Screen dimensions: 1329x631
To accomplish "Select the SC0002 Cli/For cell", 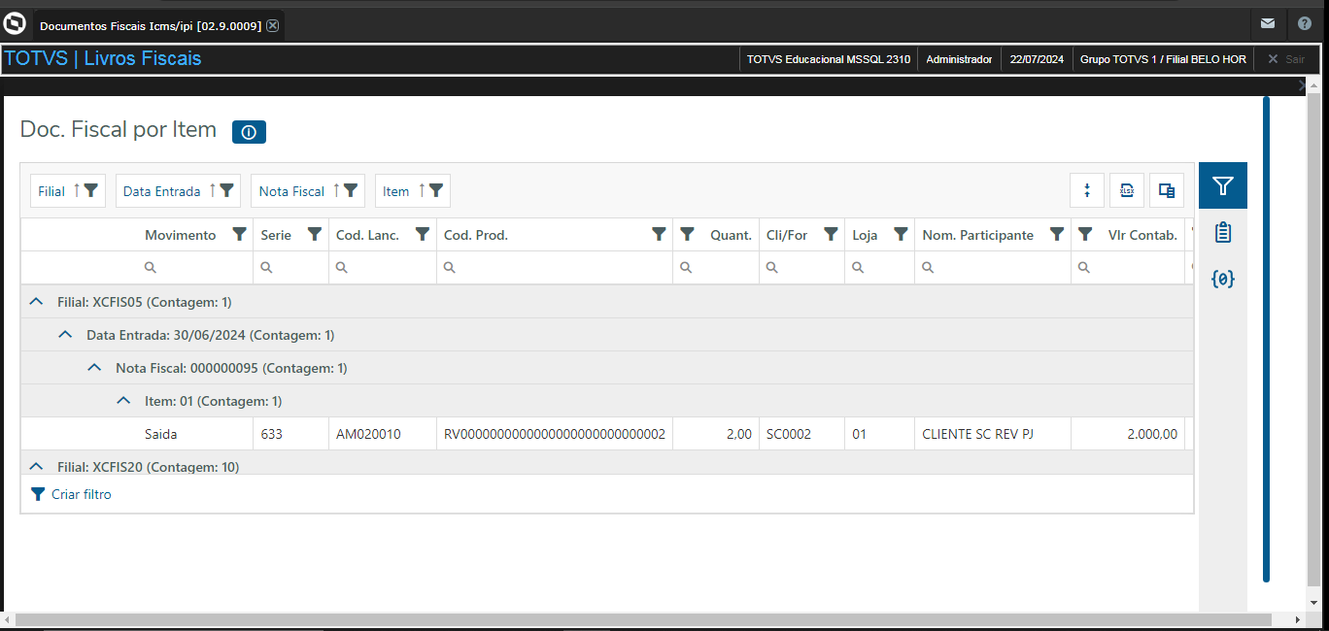I will coord(802,434).
